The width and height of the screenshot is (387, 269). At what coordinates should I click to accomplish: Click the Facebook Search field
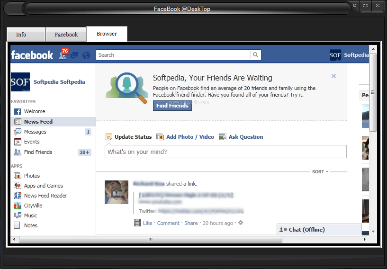tap(173, 55)
